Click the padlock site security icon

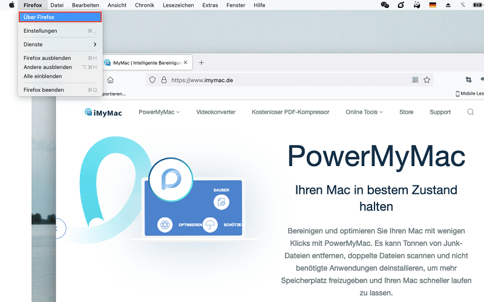[164, 80]
